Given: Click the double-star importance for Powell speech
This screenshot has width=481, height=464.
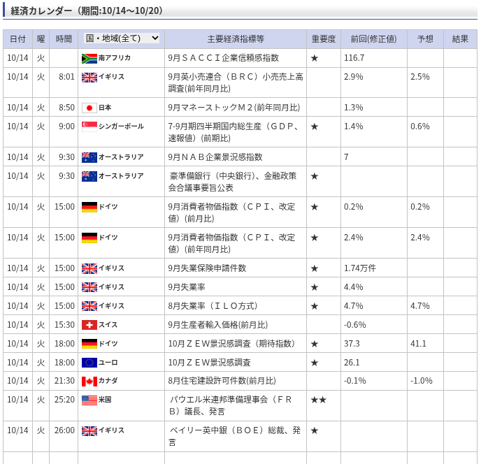Looking at the screenshot, I should (x=318, y=400).
